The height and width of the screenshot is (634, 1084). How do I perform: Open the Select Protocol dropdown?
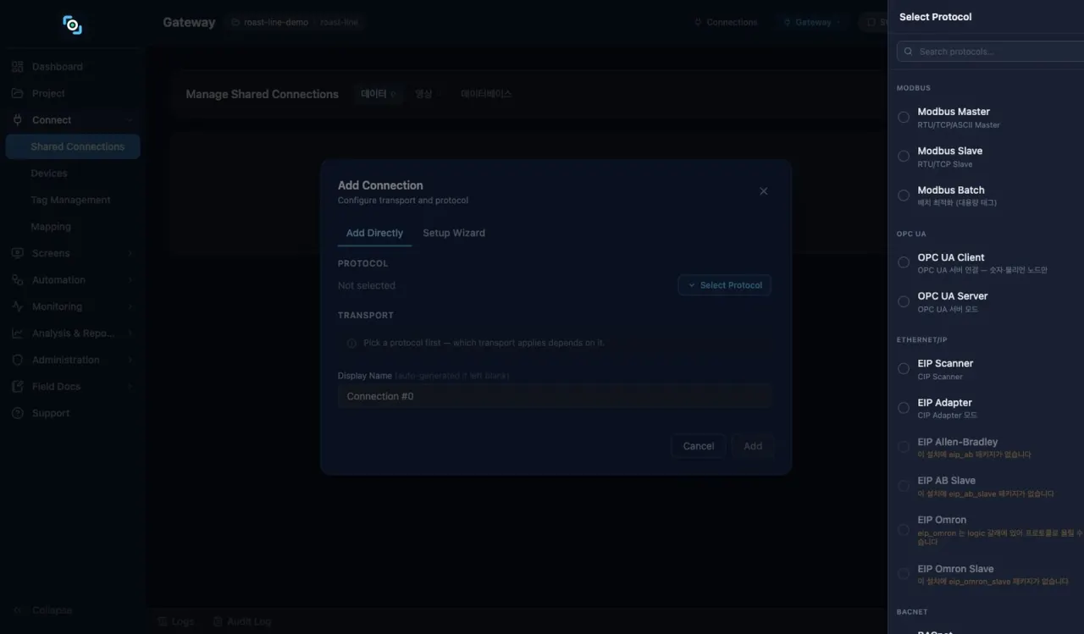point(724,285)
